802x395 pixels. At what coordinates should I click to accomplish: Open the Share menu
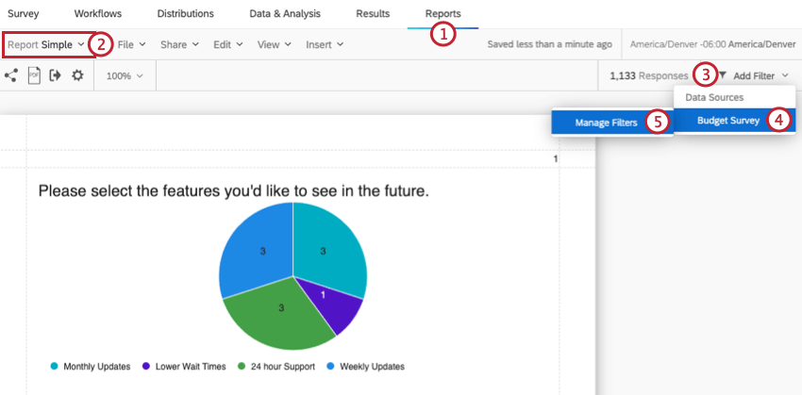tap(179, 44)
